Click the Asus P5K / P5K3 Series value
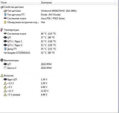 53,18
